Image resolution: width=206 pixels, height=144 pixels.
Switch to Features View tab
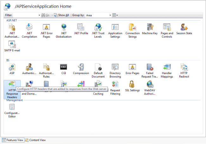coord(13,140)
